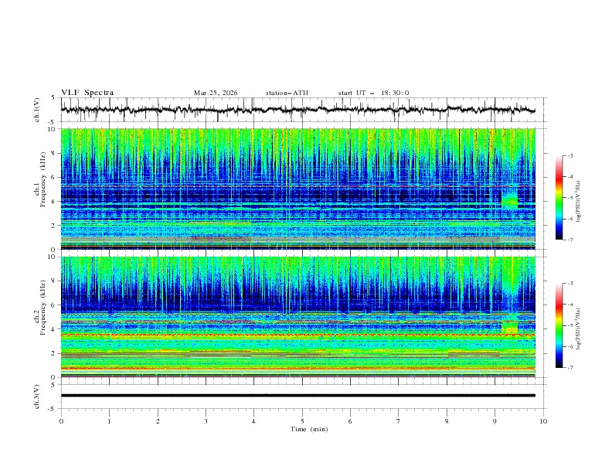Click the red horizontal band near 3.5 kHz in ch.2

297,335
